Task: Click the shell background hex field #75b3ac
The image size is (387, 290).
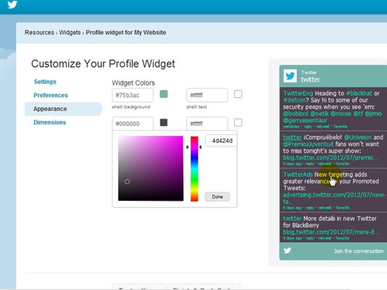Action: 133,95
